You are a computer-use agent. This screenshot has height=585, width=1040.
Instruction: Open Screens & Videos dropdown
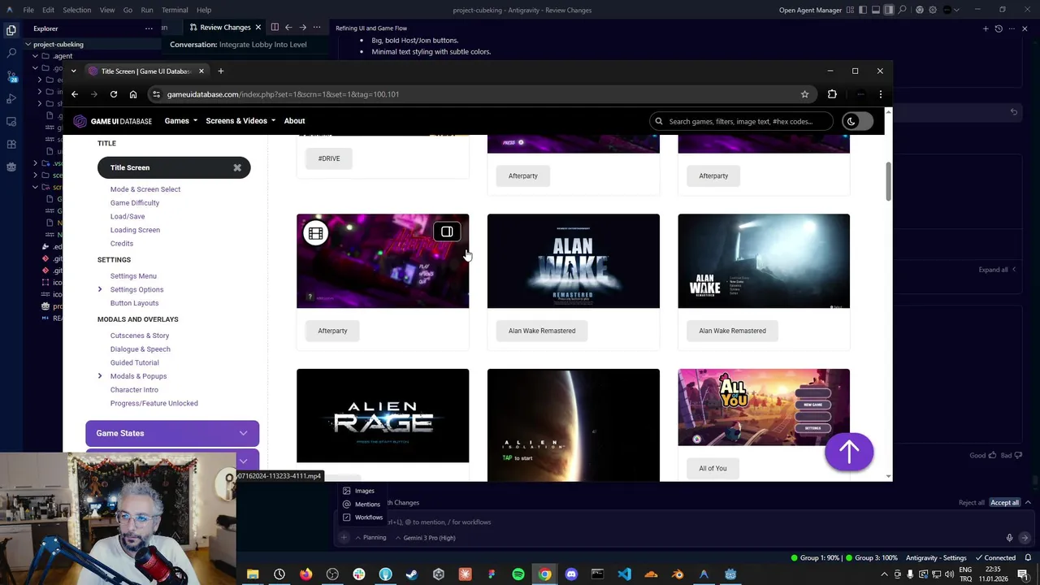point(240,121)
